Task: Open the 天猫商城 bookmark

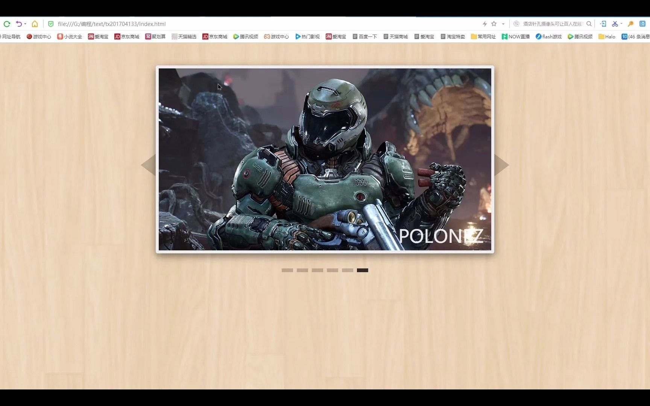Action: 395,37
